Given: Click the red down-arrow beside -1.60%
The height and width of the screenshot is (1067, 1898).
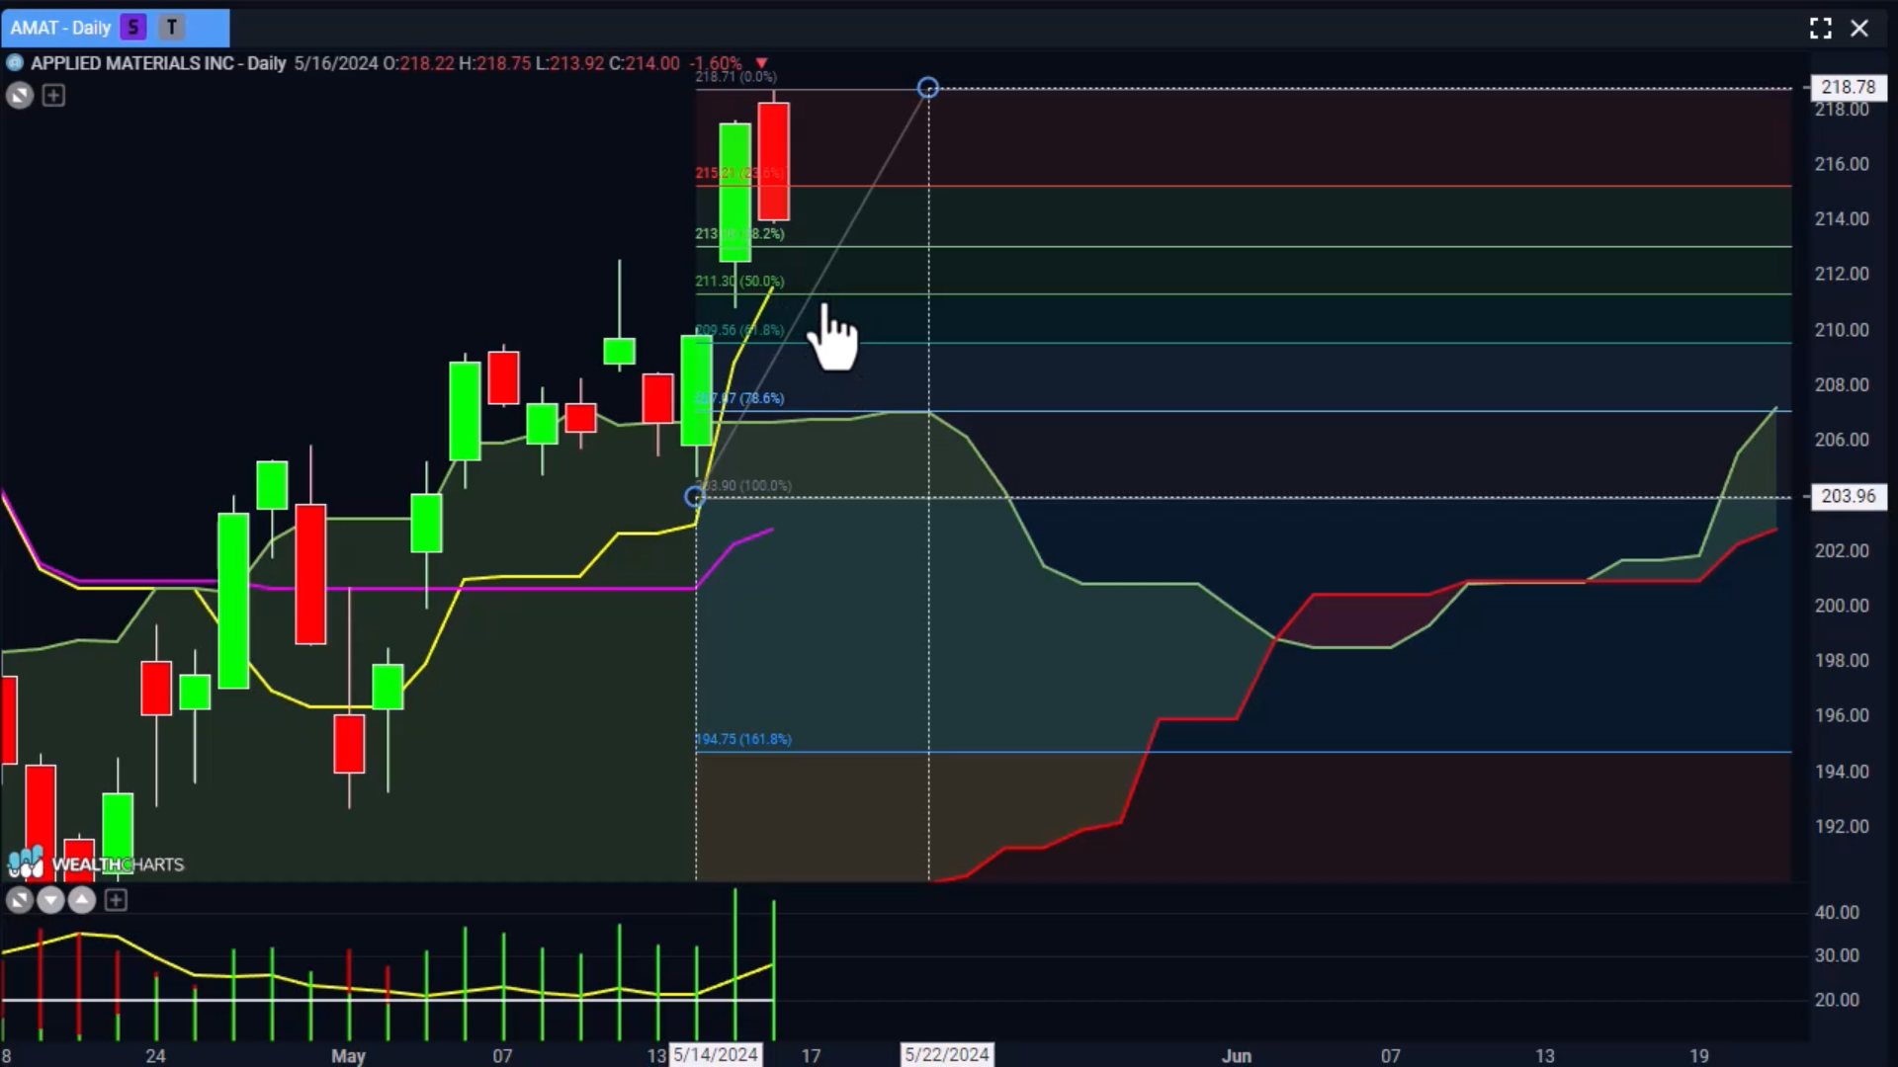Looking at the screenshot, I should pos(761,63).
